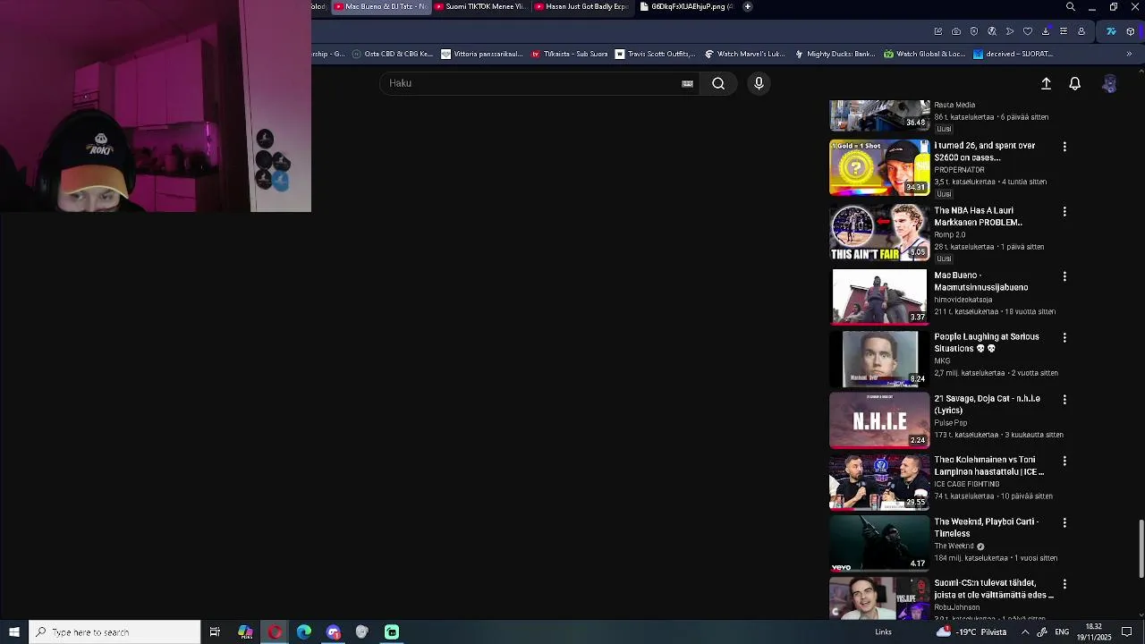
Task: Click "The NBA Has A Lauri Markkanen PROBLEM" title
Action: pos(978,216)
